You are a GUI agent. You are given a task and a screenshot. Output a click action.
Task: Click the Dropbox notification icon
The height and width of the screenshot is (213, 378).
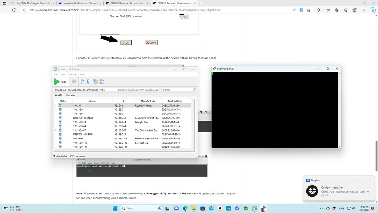[x=312, y=191]
